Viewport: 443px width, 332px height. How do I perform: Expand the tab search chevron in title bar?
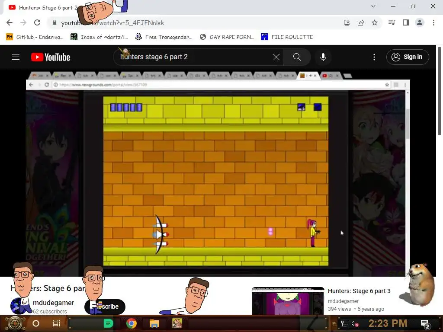click(x=373, y=6)
